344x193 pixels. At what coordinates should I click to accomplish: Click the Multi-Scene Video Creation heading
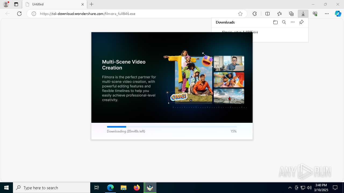click(124, 65)
